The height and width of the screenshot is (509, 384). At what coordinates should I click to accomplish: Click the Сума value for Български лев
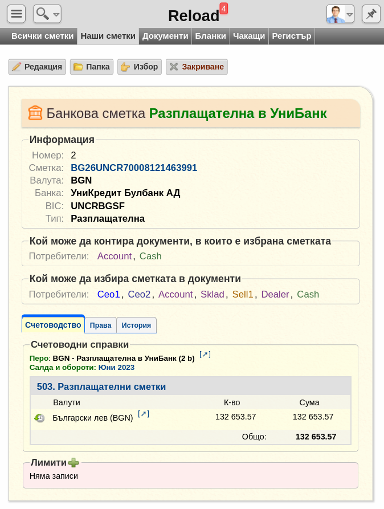click(313, 417)
